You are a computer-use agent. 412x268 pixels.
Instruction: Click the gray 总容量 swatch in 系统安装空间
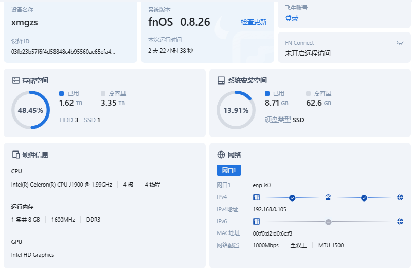point(308,93)
